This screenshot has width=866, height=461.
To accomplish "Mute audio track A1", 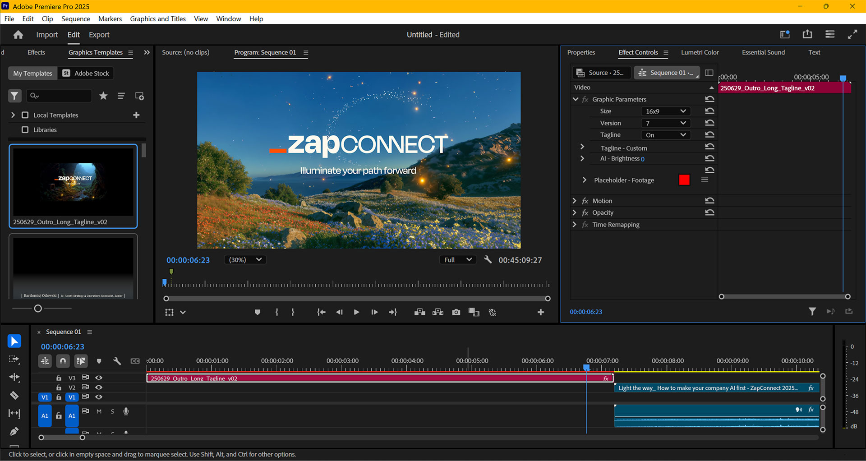I will (x=99, y=411).
